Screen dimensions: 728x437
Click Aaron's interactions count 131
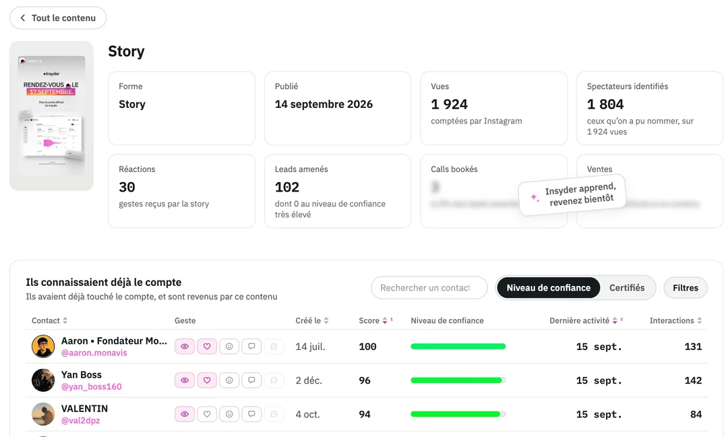693,347
